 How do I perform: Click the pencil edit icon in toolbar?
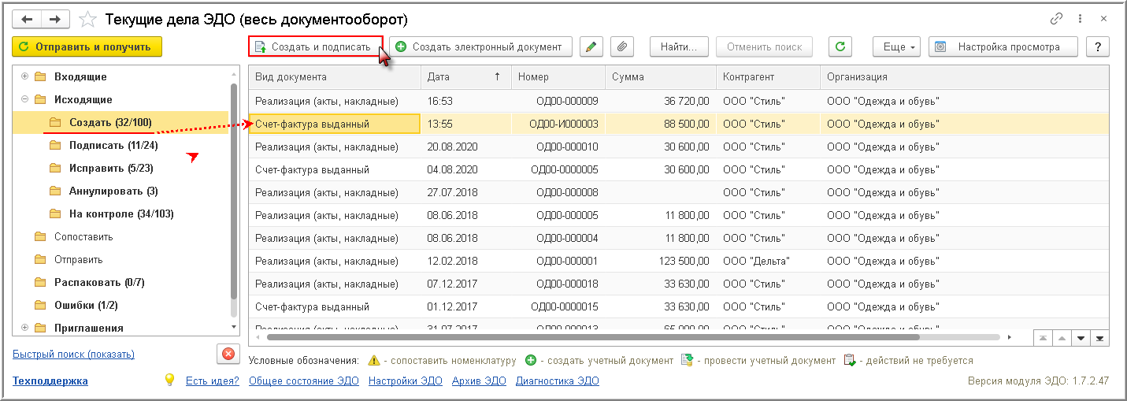click(x=591, y=46)
